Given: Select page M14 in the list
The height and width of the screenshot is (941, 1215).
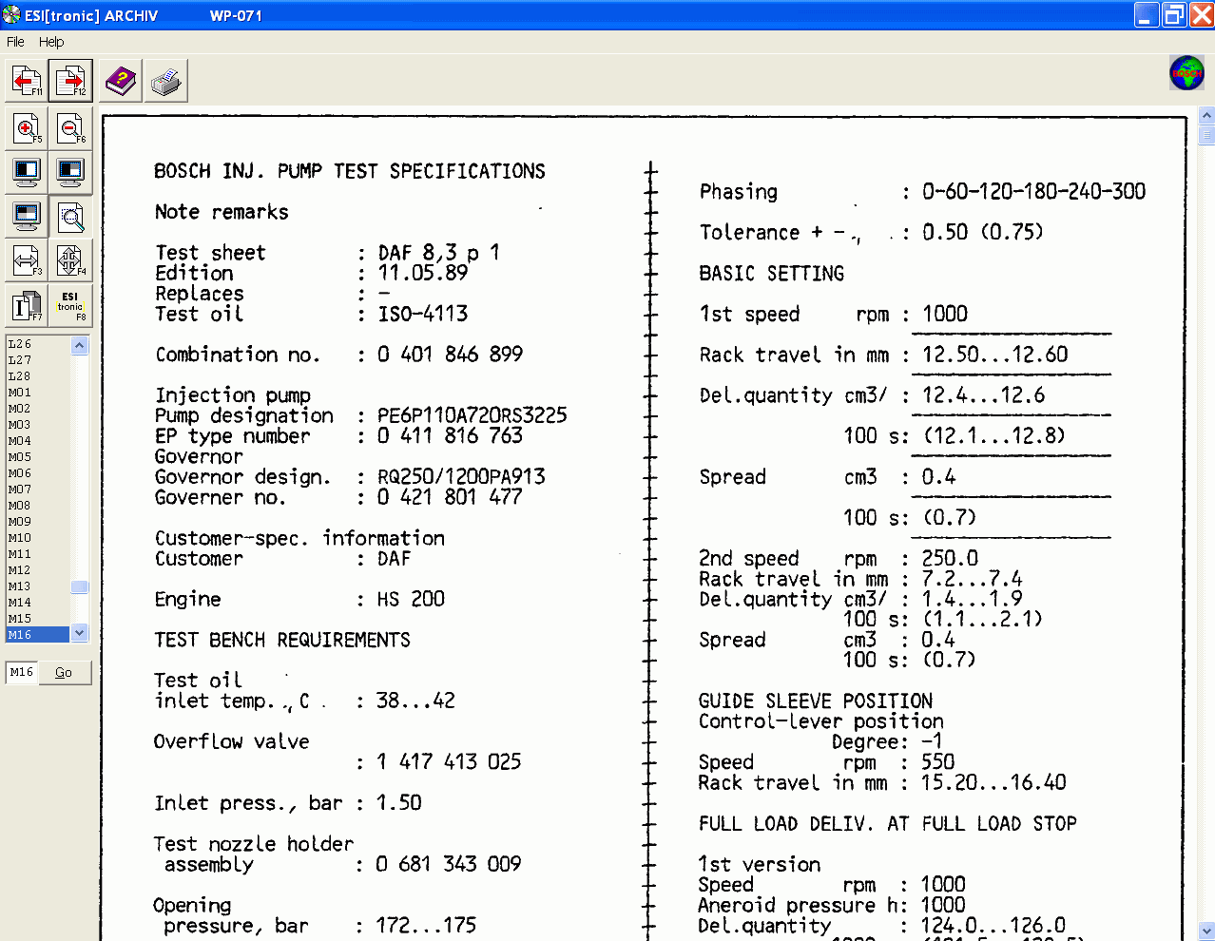Looking at the screenshot, I should coord(38,603).
